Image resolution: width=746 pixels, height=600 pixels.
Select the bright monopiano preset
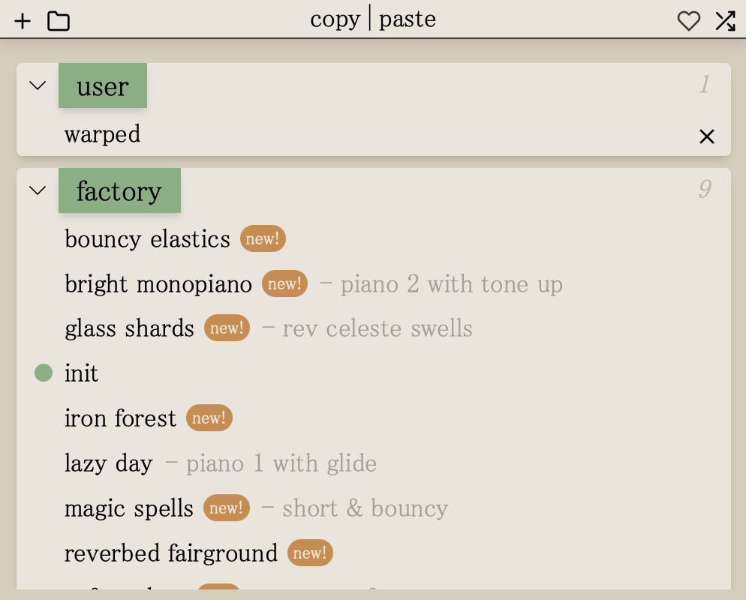tap(158, 284)
